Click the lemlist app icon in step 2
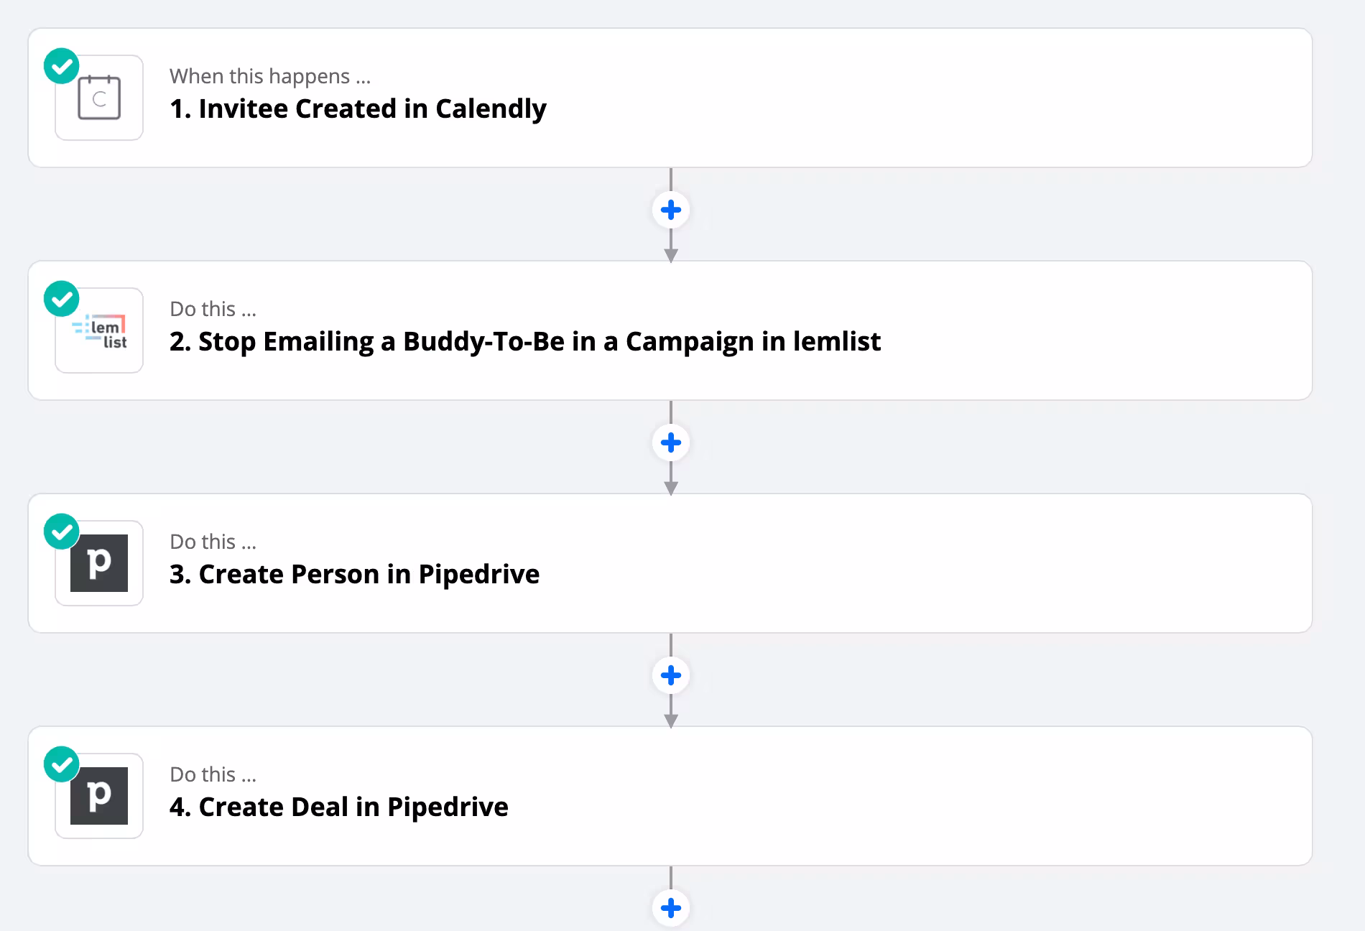The height and width of the screenshot is (931, 1365). [x=99, y=330]
